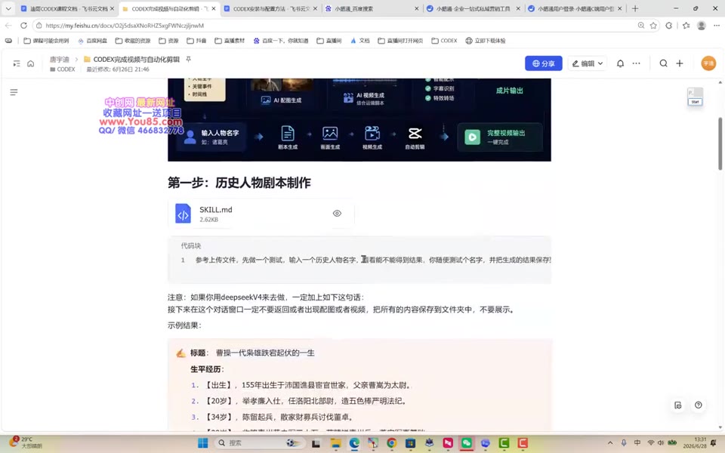Close the CODEX完成视频与自动化剪辑 tab
This screenshot has height=453, width=725.
(x=214, y=8)
